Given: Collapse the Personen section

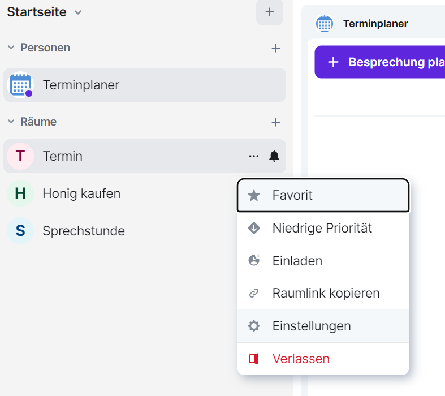Looking at the screenshot, I should click(11, 48).
